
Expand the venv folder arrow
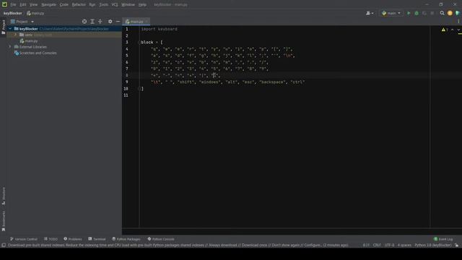(15, 35)
